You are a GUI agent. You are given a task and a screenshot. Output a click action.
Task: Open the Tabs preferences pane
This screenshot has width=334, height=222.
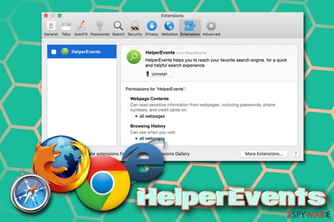[x=66, y=29]
